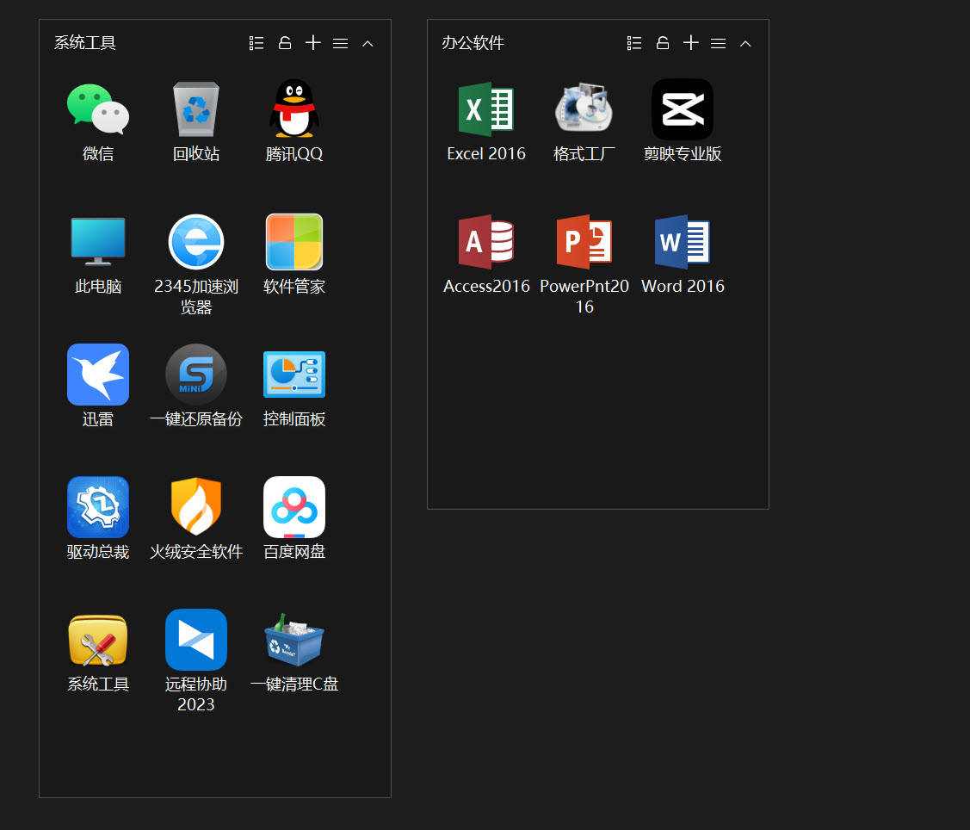This screenshot has height=830, width=970.
Task: Launch PowerPnt2016 icon
Action: 584,242
